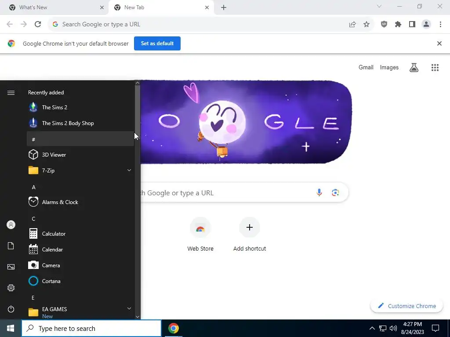Open network status tray icon
Screen dimensions: 450x337
click(x=383, y=328)
